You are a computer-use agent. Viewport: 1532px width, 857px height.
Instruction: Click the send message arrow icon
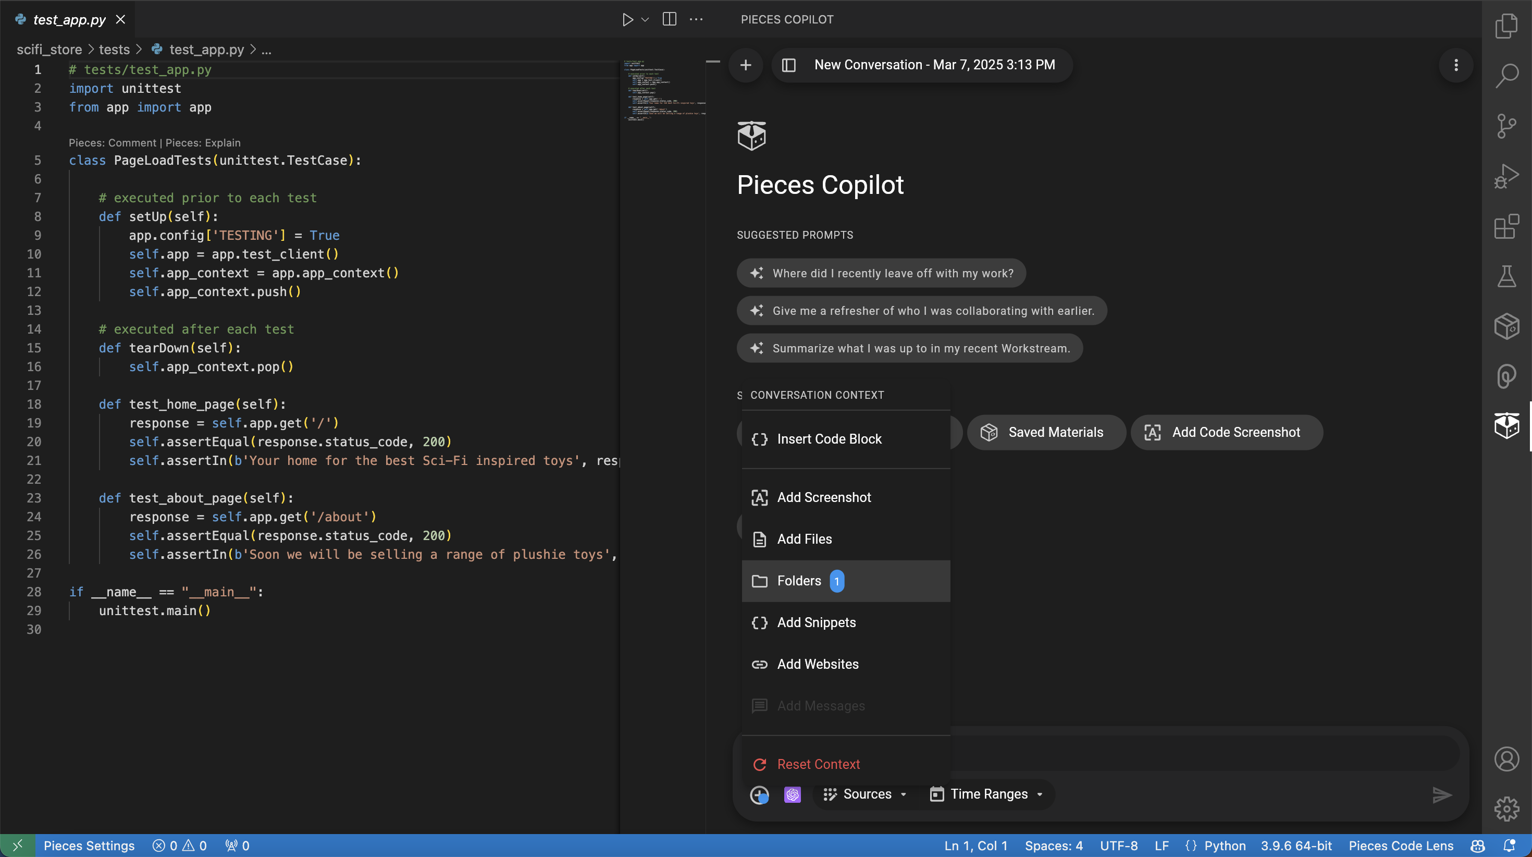1442,794
